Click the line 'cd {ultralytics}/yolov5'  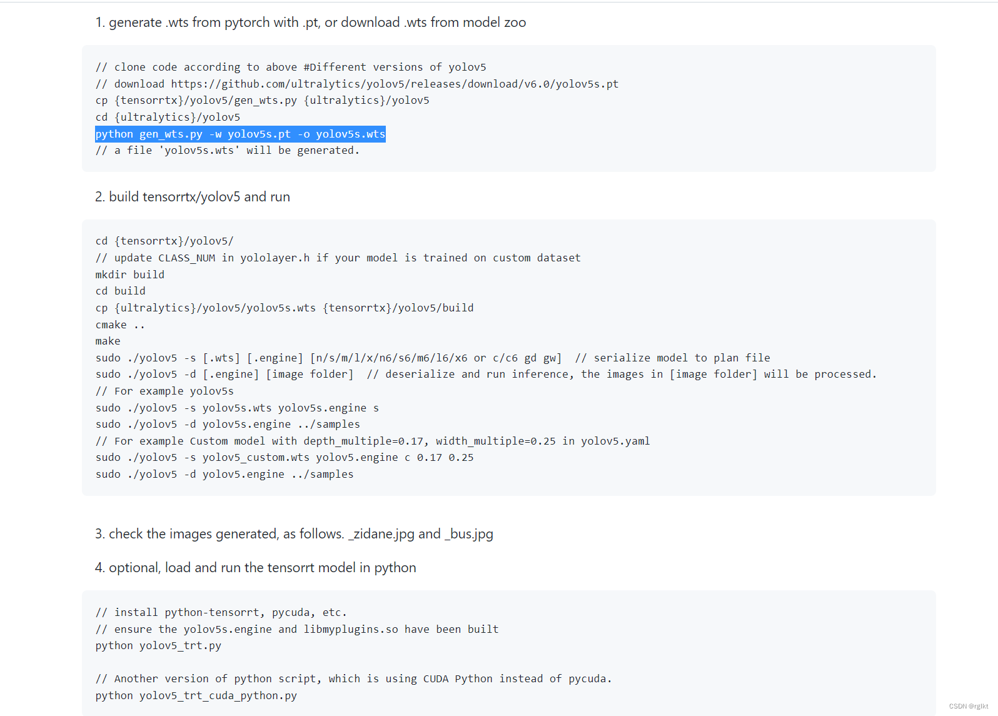pos(168,117)
